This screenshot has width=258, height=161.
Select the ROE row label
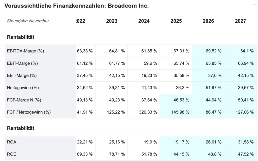pos(12,154)
